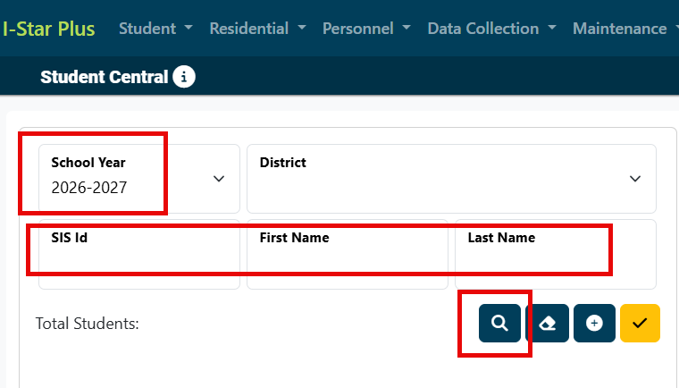This screenshot has width=679, height=388.
Task: Expand the District dropdown chevron
Action: (635, 179)
